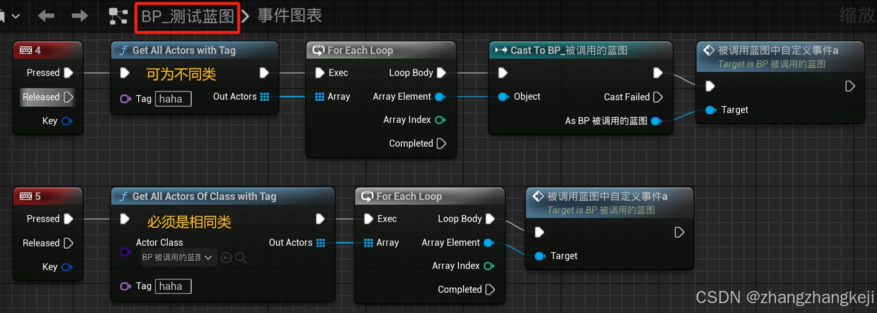Image resolution: width=877 pixels, height=313 pixels.
Task: Click the exec output pin of the bottom 自定义事件a node
Action: point(680,232)
